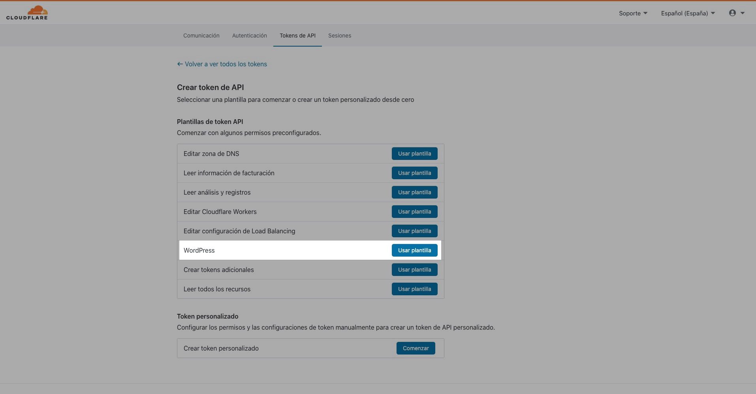The width and height of the screenshot is (756, 394).
Task: Use the Load Balancing configuration template
Action: tap(414, 231)
